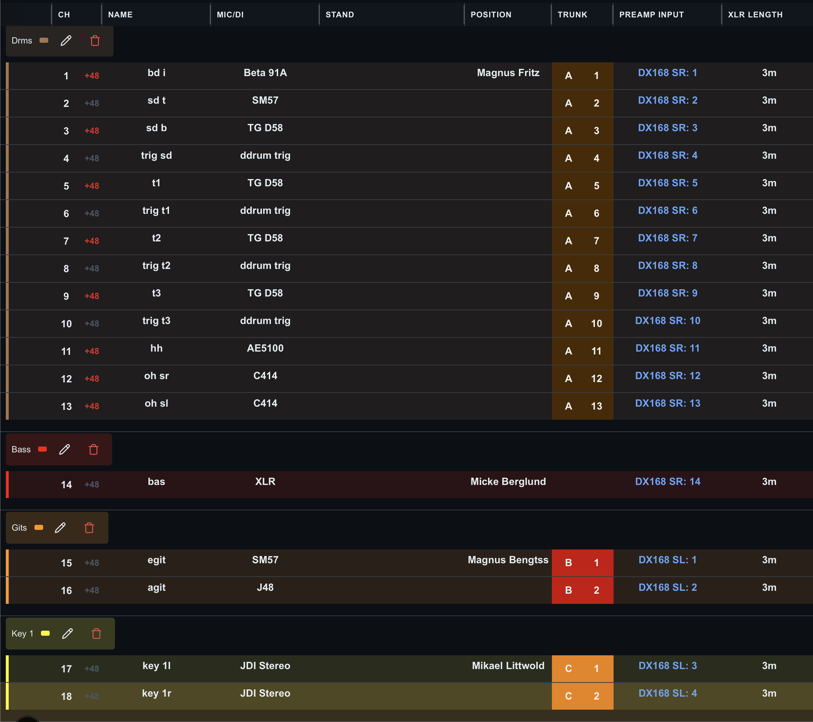Screen dimensions: 813x722
Task: Click position Micke Berglund
Action: click(508, 481)
